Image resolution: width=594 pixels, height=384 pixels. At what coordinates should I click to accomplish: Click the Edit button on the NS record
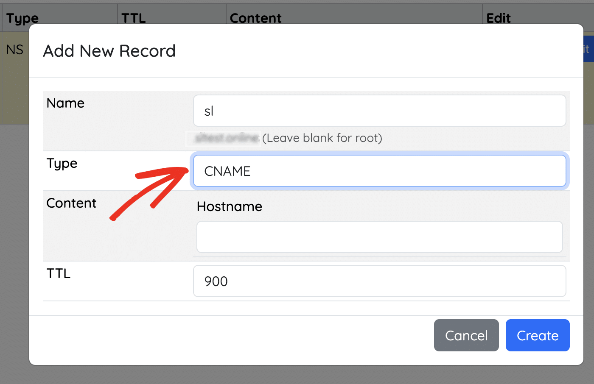pos(588,49)
